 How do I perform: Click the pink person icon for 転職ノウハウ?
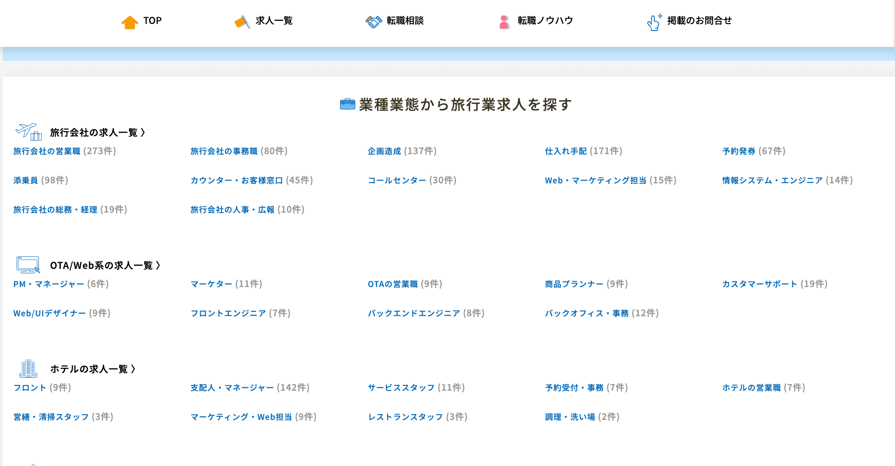504,22
